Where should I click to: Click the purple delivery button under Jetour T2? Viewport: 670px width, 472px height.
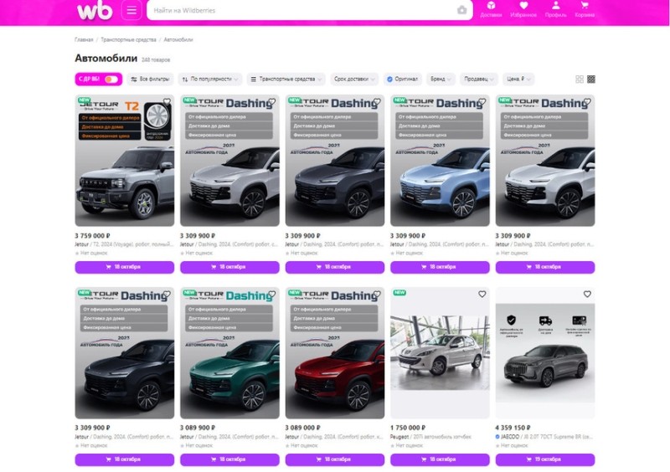click(124, 268)
